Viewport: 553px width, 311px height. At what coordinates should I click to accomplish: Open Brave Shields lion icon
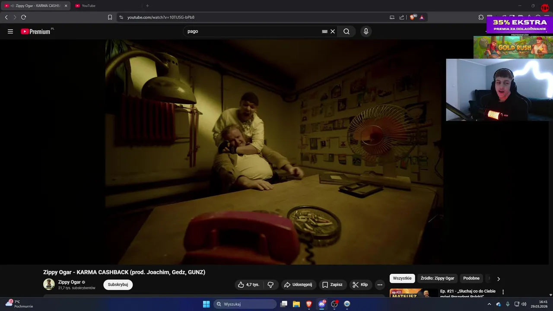click(413, 17)
